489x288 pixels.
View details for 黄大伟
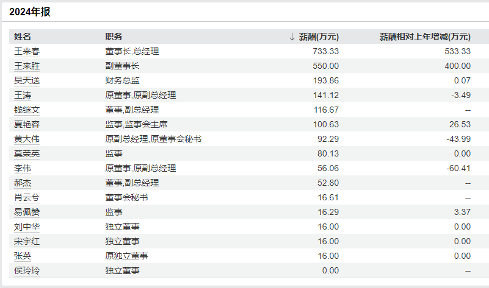[x=27, y=139]
